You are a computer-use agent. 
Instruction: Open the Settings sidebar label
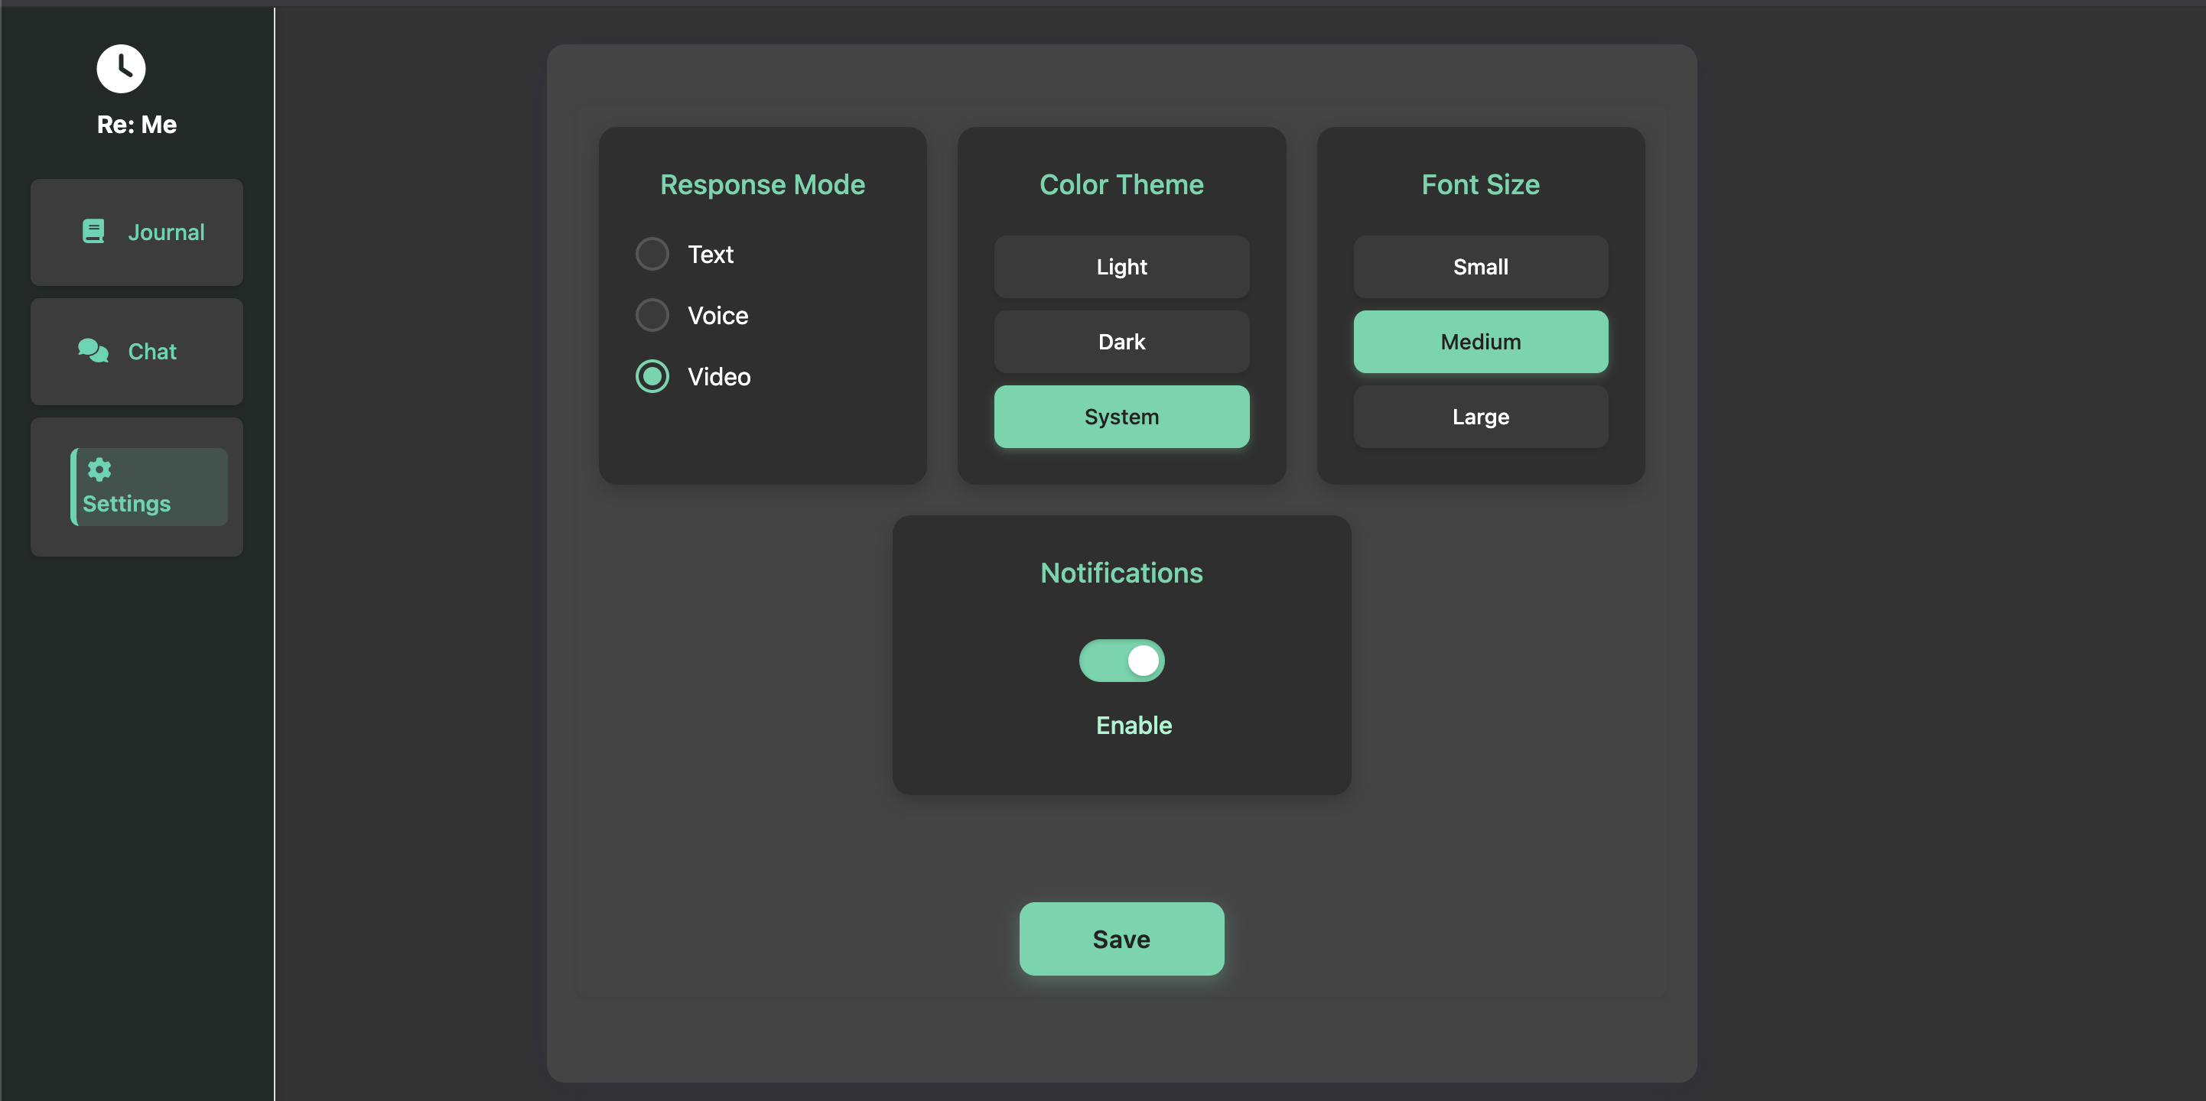(x=127, y=503)
